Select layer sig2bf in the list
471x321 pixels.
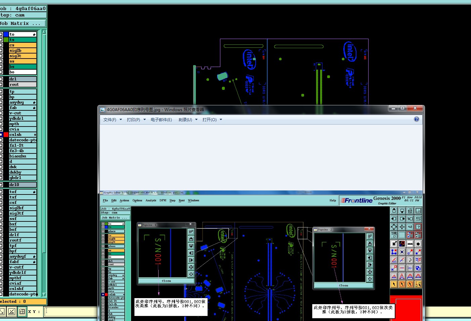click(x=23, y=208)
